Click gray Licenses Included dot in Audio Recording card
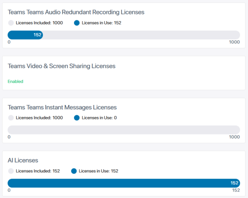This screenshot has height=198, width=248. click(x=11, y=23)
